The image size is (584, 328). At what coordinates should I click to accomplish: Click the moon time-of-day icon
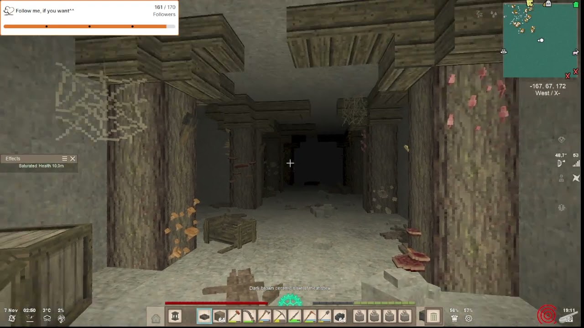(x=30, y=318)
